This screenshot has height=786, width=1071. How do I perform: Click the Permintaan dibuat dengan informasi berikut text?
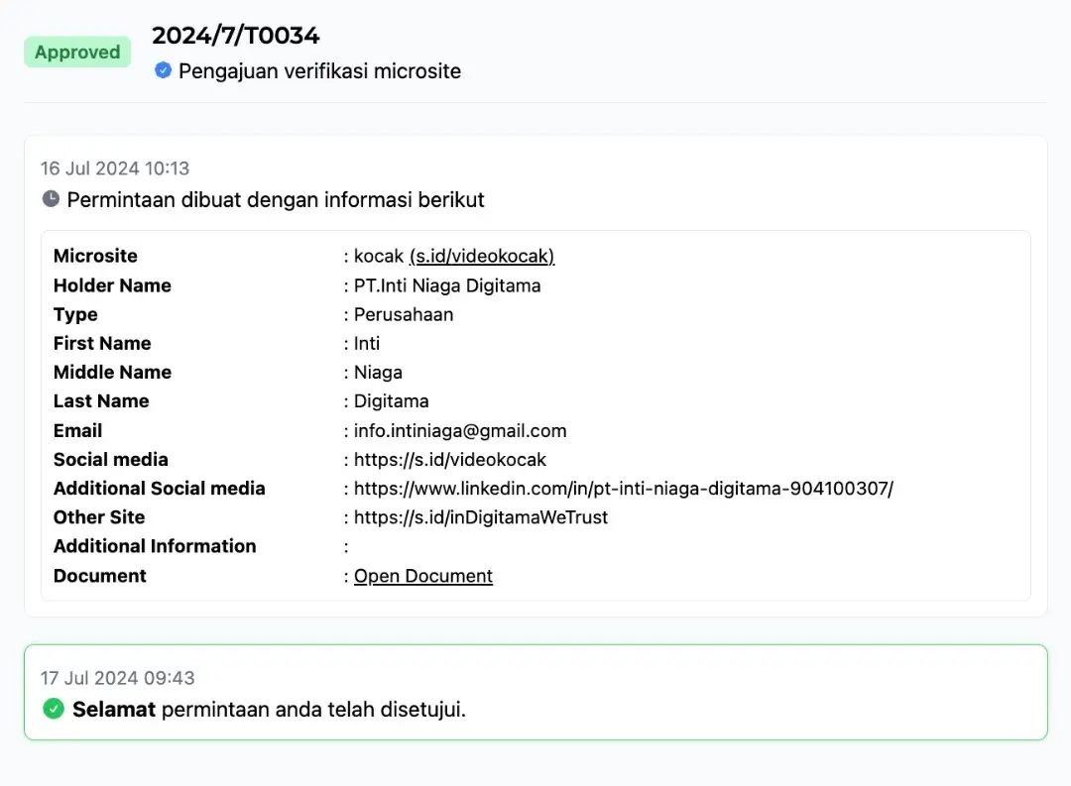pyautogui.click(x=276, y=200)
